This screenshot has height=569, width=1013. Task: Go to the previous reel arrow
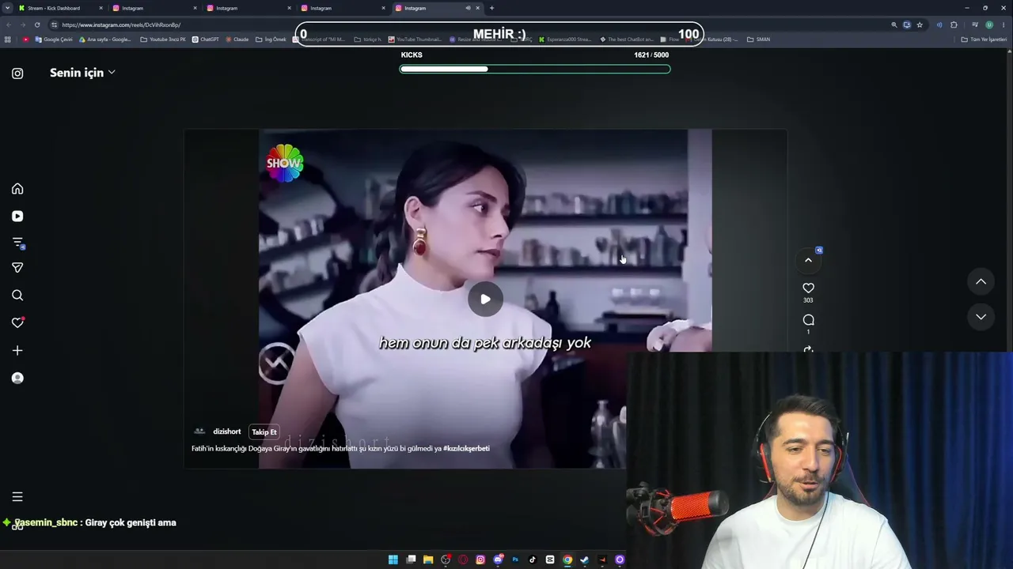(981, 281)
